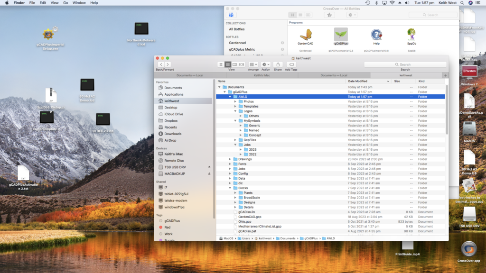Launch SppDb program in CrossOver
486x273 pixels.
click(x=411, y=36)
